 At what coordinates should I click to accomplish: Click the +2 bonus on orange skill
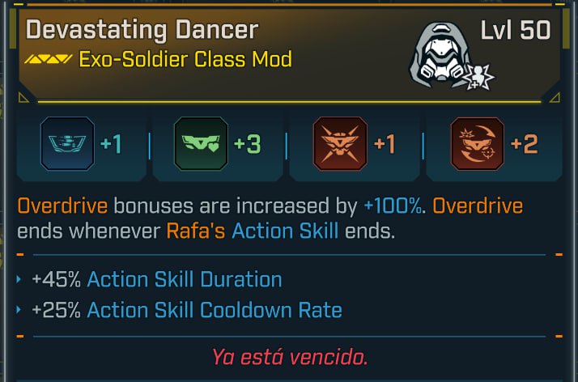(525, 144)
